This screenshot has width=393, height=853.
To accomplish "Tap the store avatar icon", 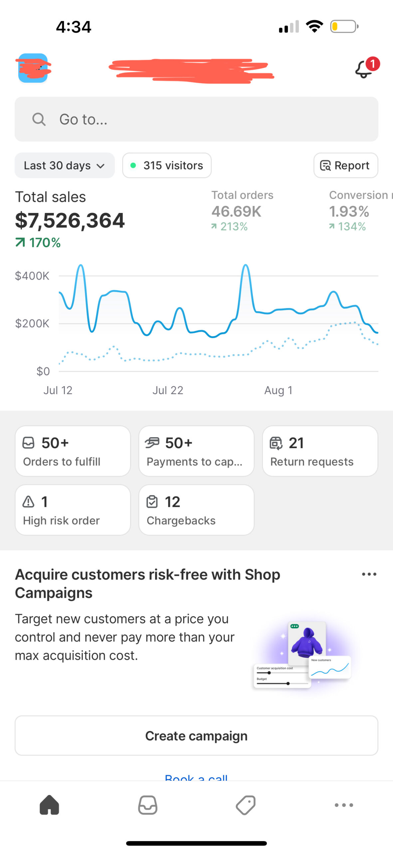I will click(x=33, y=68).
